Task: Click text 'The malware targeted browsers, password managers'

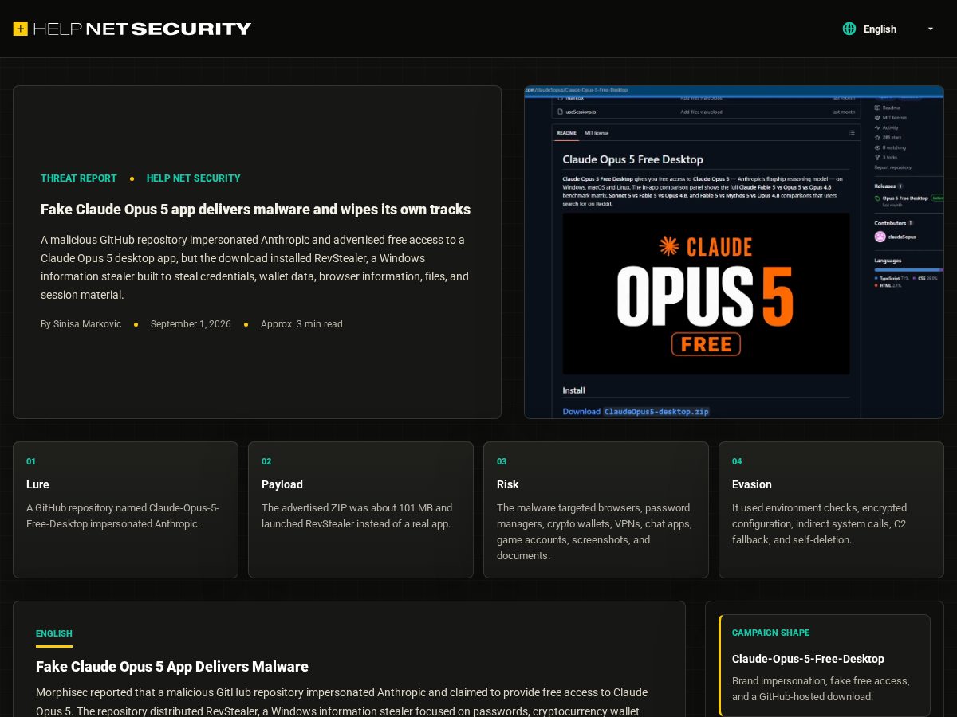Action: pyautogui.click(x=595, y=531)
